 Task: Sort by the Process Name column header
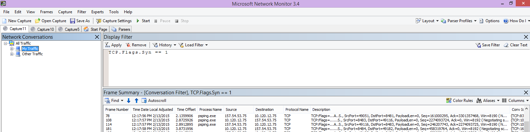[x=211, y=110]
